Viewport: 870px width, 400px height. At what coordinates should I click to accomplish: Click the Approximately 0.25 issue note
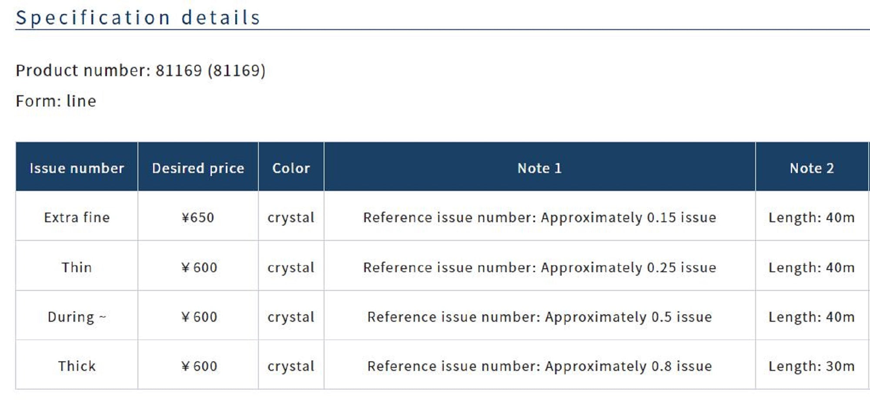click(539, 267)
